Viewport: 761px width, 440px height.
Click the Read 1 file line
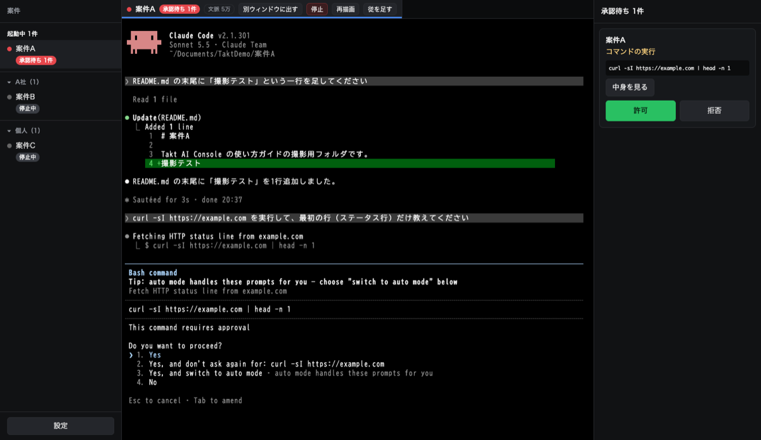(x=155, y=100)
